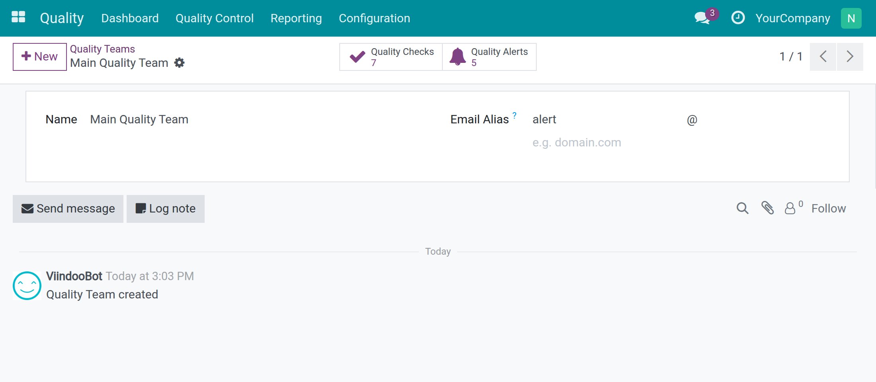The image size is (876, 382).
Task: Open the conversations chat icon
Action: (x=702, y=18)
